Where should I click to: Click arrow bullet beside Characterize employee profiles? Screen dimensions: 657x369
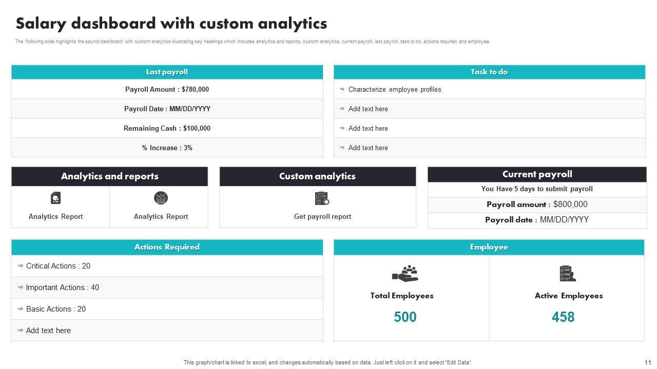tap(342, 89)
